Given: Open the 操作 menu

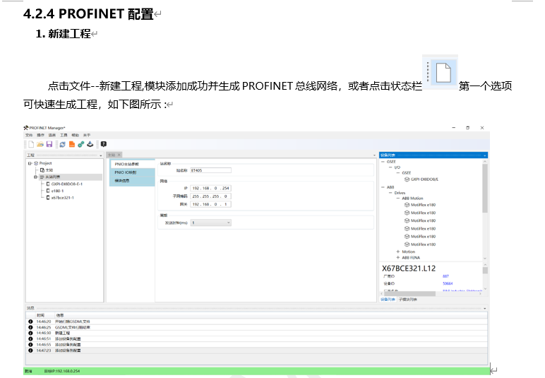Looking at the screenshot, I should (x=41, y=135).
